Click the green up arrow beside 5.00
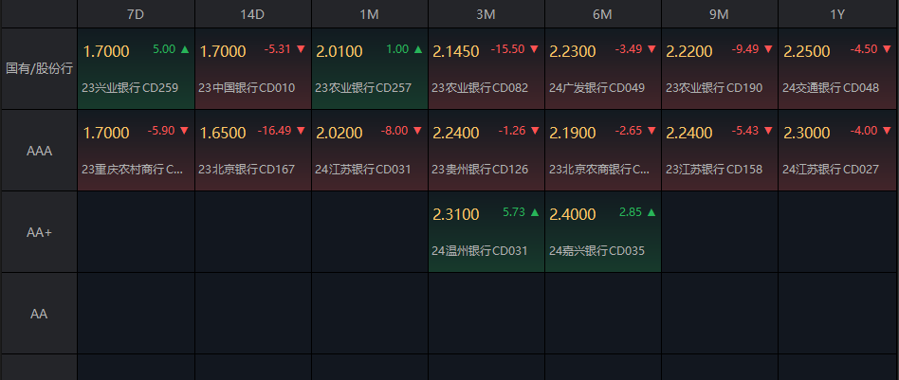The height and width of the screenshot is (380, 899). [184, 48]
